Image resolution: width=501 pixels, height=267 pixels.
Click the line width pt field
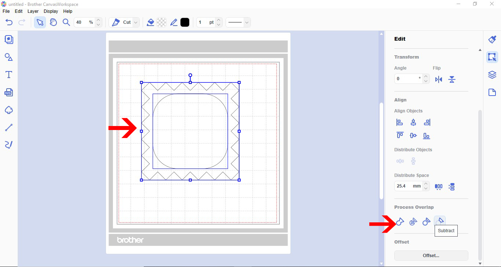pos(206,22)
